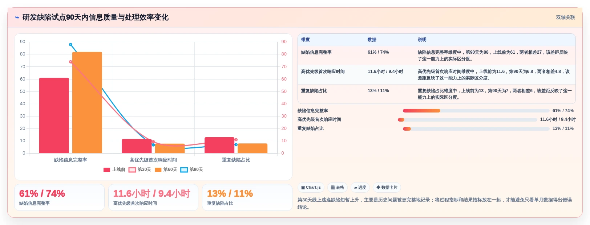590x225 pixels.
Task: Click description starting 高优先级首次响应时间维度中
Action: (494, 75)
